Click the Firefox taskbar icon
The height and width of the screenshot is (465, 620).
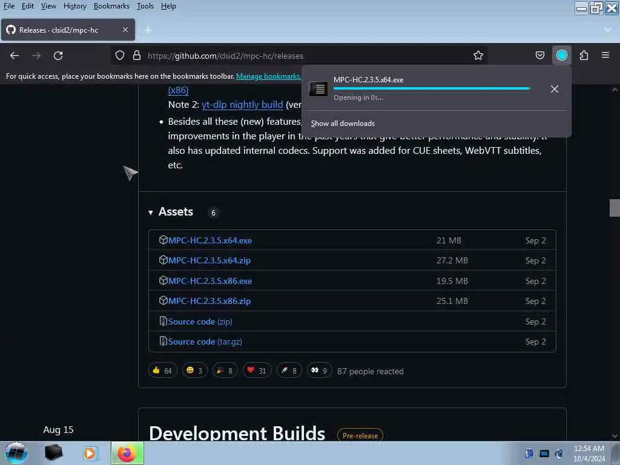pyautogui.click(x=127, y=453)
